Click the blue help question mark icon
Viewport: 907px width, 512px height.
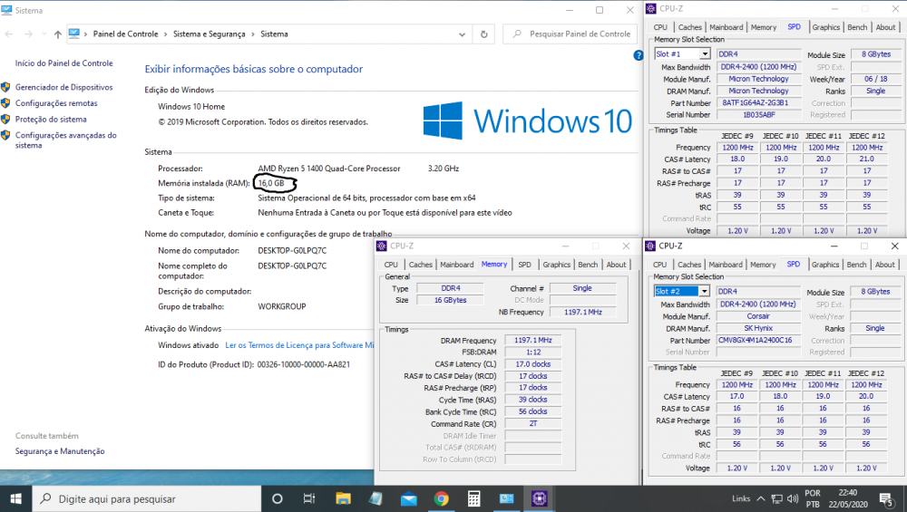[639, 55]
